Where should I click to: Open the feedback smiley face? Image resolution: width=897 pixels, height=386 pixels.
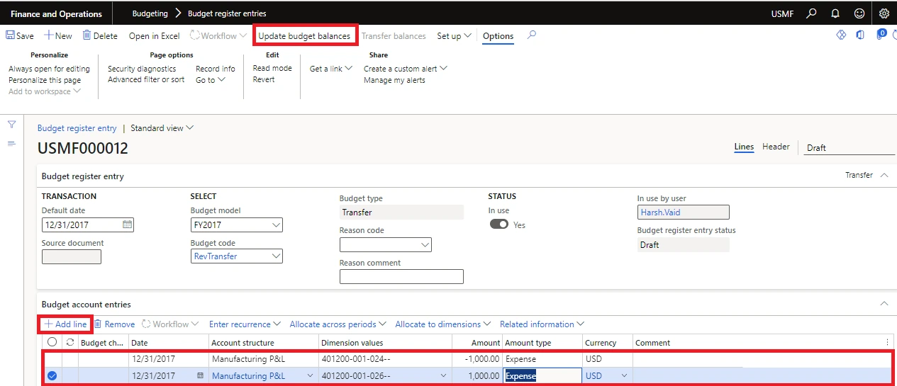coord(859,13)
